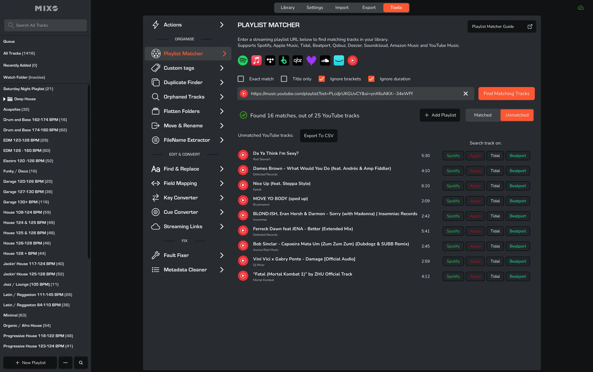
Task: Click the Amazon Music service icon
Action: (x=339, y=60)
